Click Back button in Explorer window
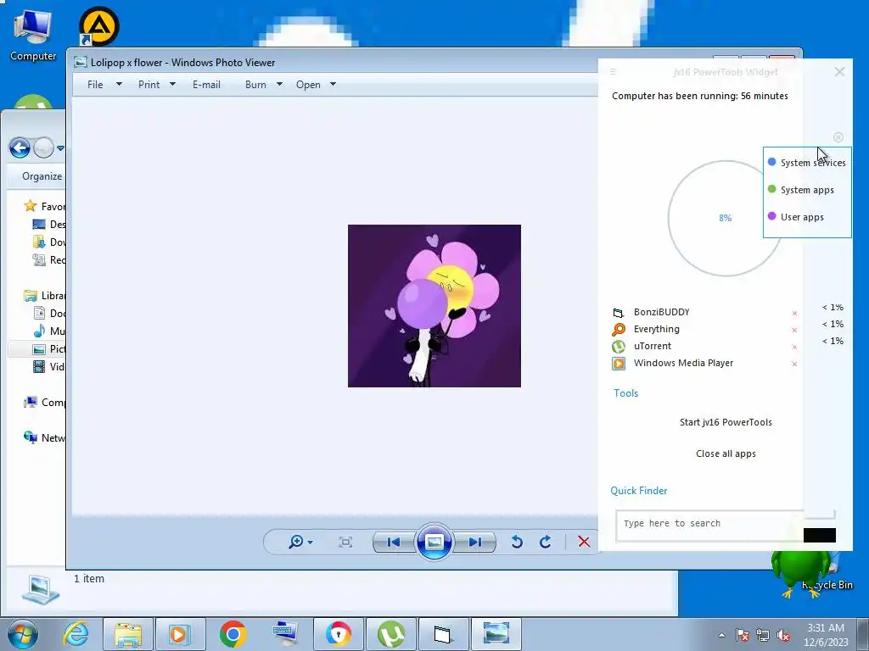 click(x=20, y=147)
